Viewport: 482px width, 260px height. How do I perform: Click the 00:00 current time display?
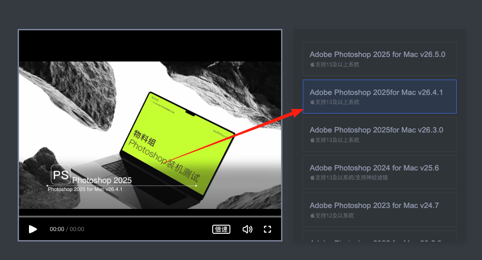[57, 229]
